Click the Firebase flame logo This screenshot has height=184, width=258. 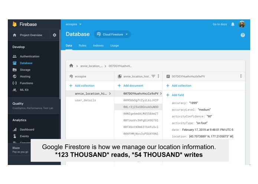(14, 24)
